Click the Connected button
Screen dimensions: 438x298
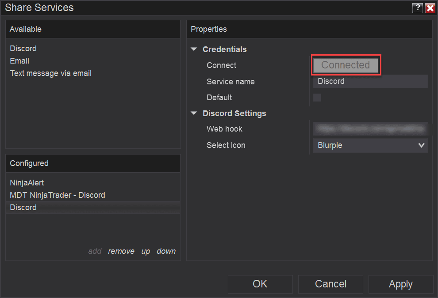[346, 65]
